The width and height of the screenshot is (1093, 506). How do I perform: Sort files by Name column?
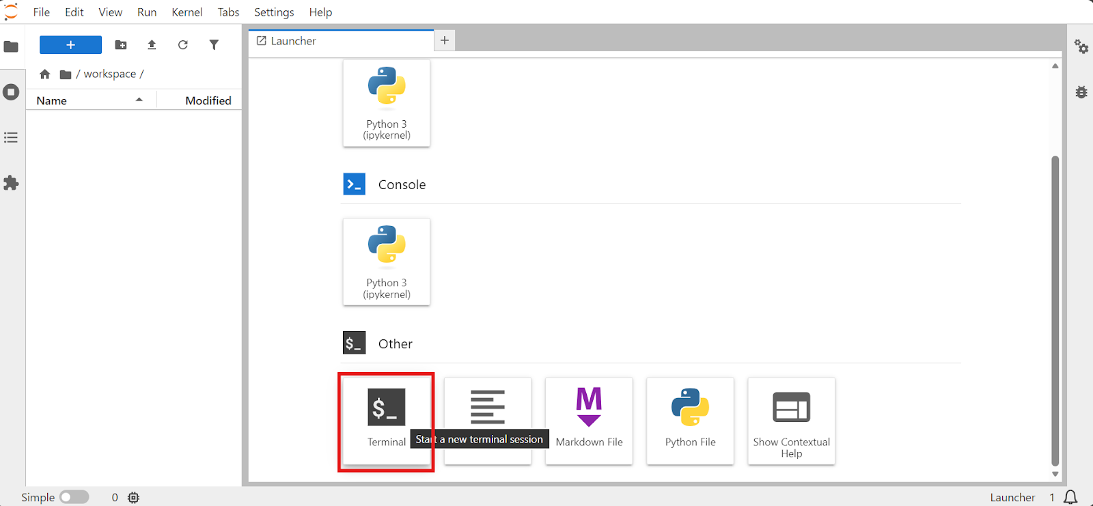coord(52,100)
